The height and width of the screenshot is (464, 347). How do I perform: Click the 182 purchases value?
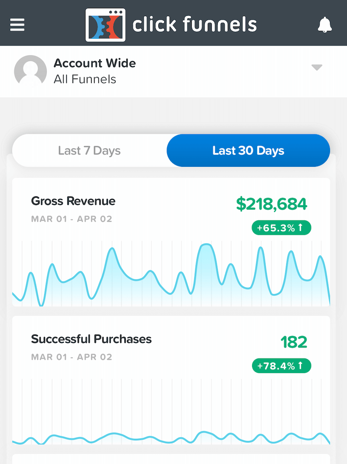[294, 342]
